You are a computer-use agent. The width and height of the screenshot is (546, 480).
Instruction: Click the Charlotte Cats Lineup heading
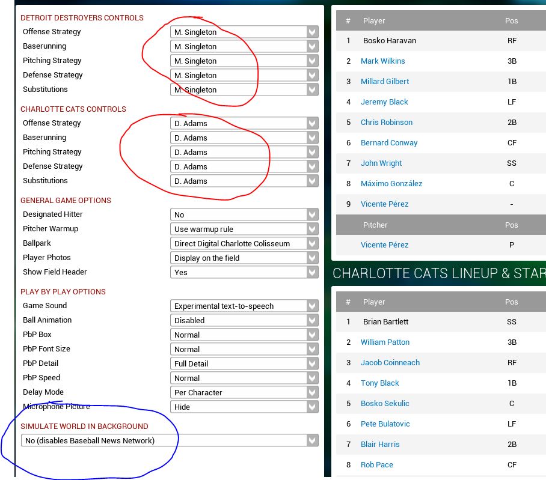pos(439,273)
